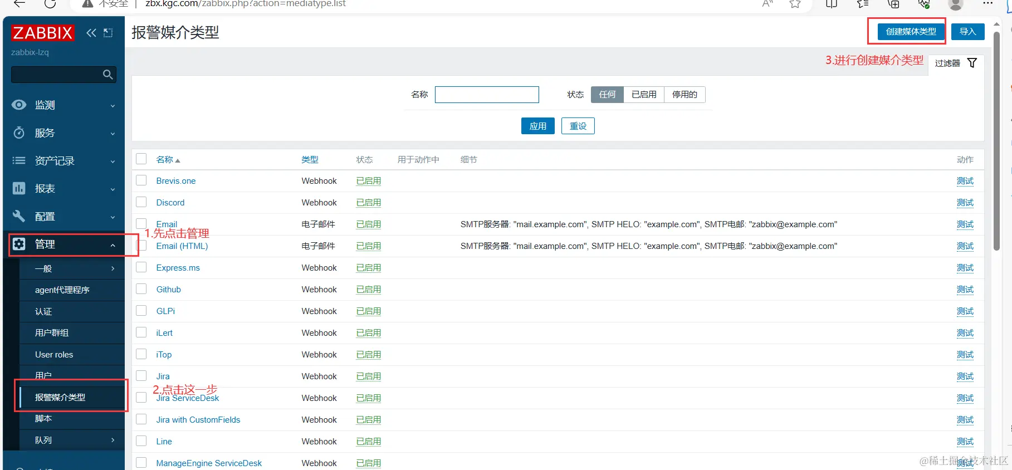Screen dimensions: 1012x470
Task: Click the 创建媒体类型 button
Action: point(911,32)
